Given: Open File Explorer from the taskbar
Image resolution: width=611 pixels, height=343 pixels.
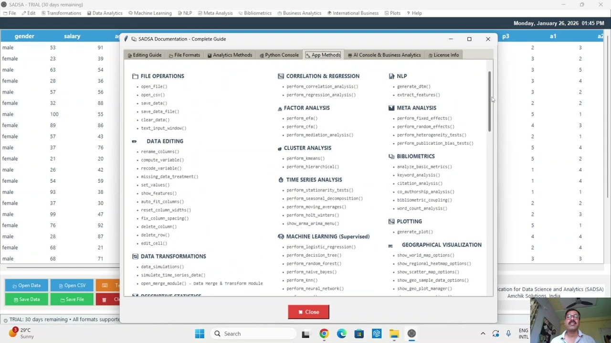Looking at the screenshot, I should [394, 333].
